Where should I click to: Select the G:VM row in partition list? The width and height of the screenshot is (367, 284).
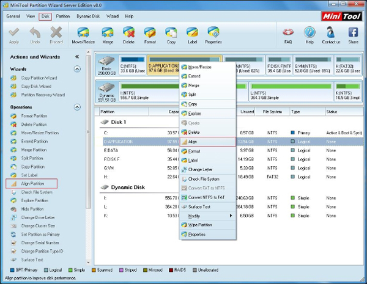coord(233,168)
